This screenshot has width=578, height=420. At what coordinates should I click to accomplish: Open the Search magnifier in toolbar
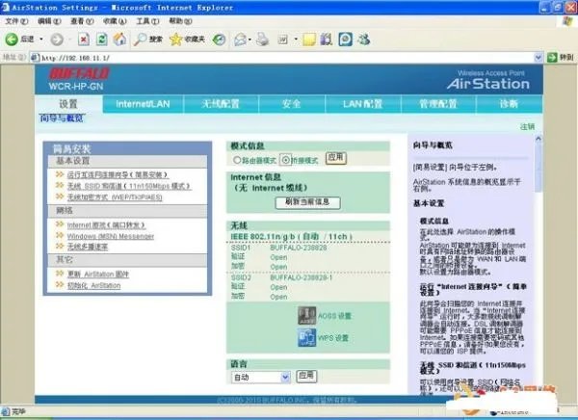[140, 39]
